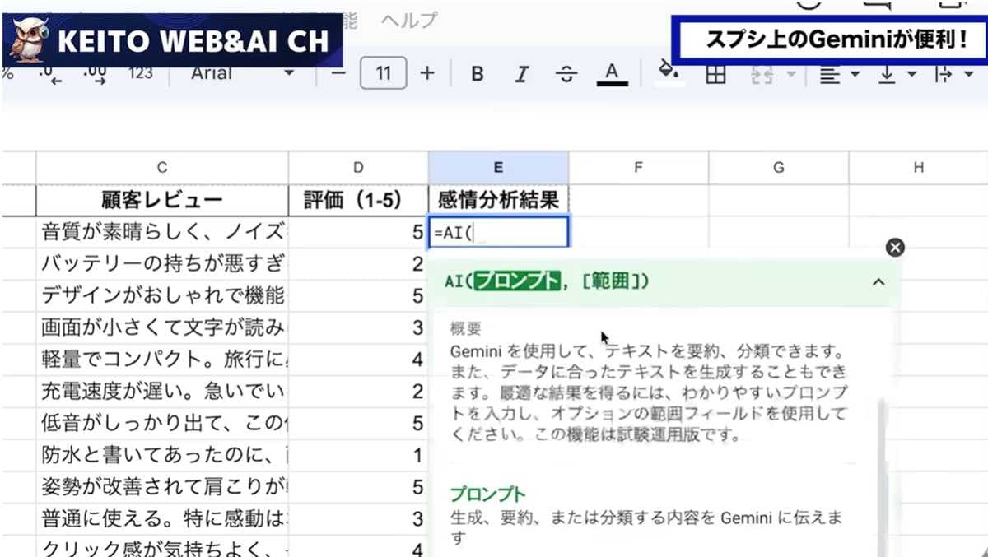Select the fill color tool
This screenshot has height=557, width=988.
pos(669,73)
